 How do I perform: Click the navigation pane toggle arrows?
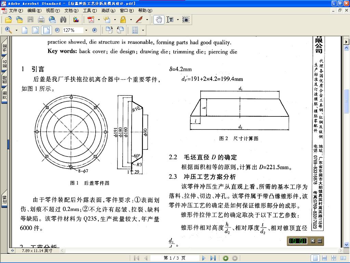pyautogui.click(x=13, y=251)
